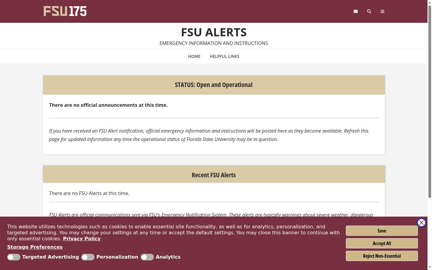Close the cookie banner with X icon
The height and width of the screenshot is (270, 432).
pos(421,223)
